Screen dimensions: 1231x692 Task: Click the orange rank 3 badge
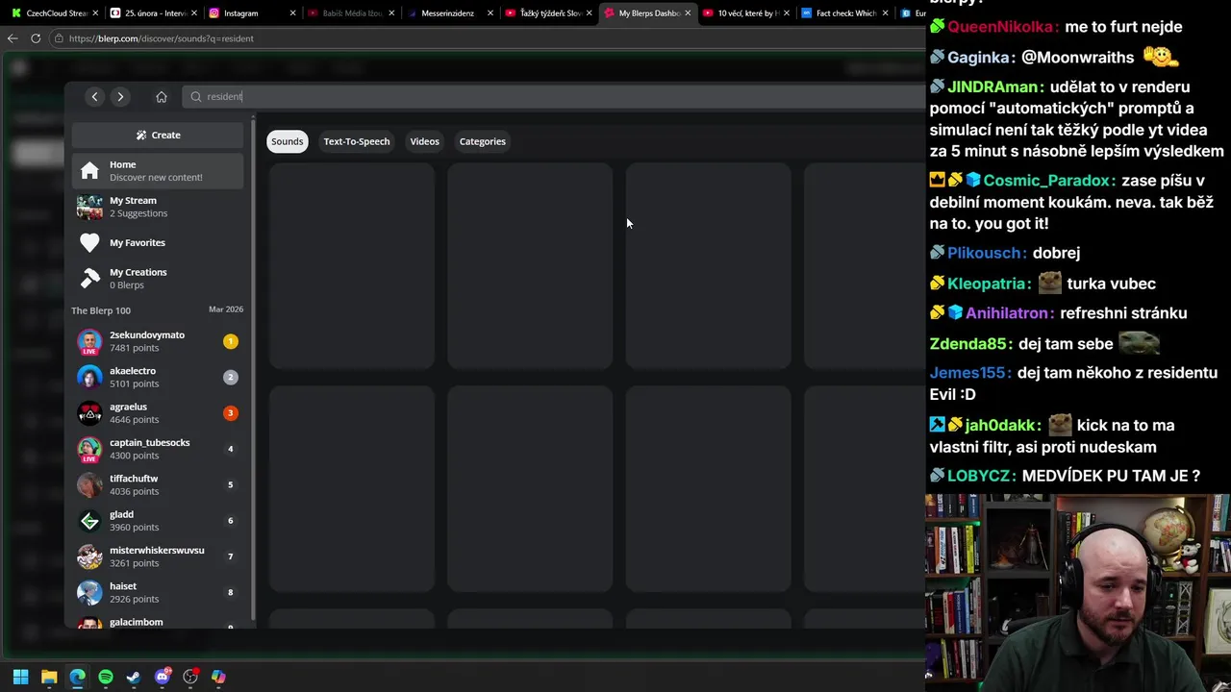[x=230, y=413]
